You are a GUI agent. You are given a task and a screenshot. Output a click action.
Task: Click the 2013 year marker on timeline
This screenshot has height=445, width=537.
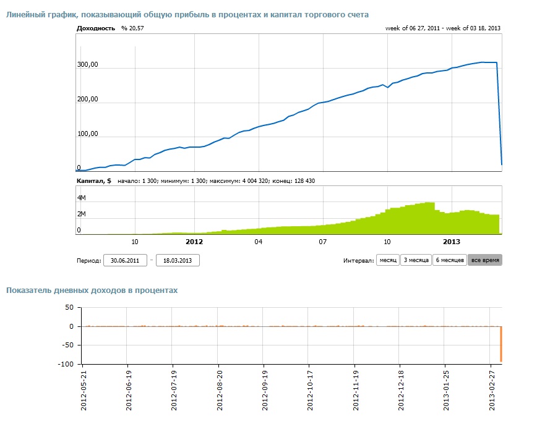click(452, 242)
